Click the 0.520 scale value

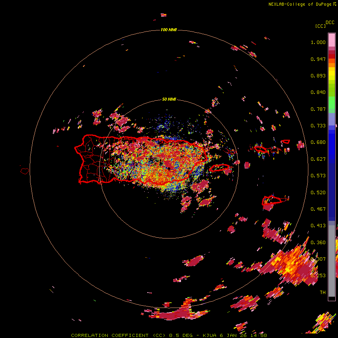(318, 193)
